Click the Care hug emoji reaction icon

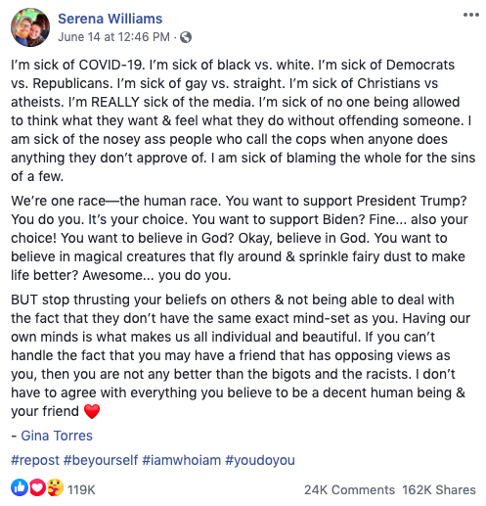click(55, 487)
